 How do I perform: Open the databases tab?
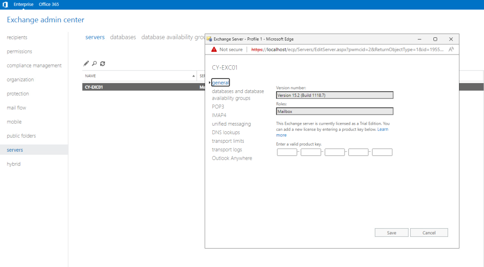(x=123, y=37)
